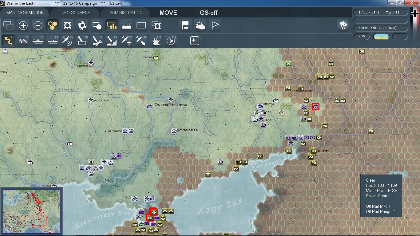Click the MOVE mode label
The image size is (420, 236).
tap(168, 13)
